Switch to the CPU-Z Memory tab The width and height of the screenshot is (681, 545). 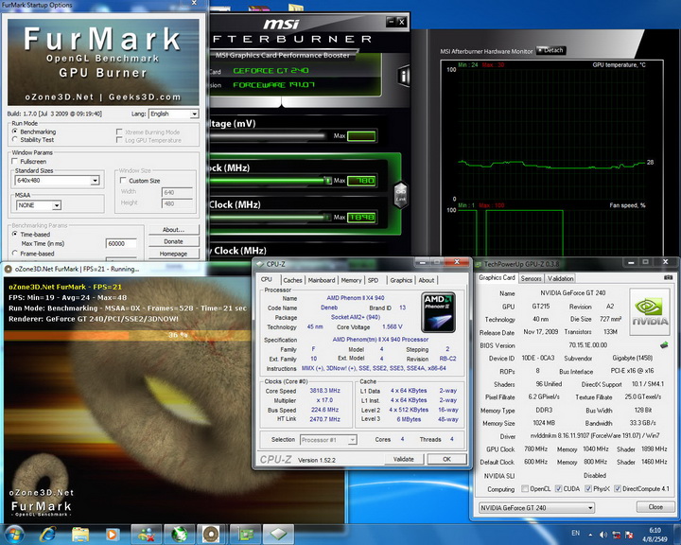click(x=351, y=280)
